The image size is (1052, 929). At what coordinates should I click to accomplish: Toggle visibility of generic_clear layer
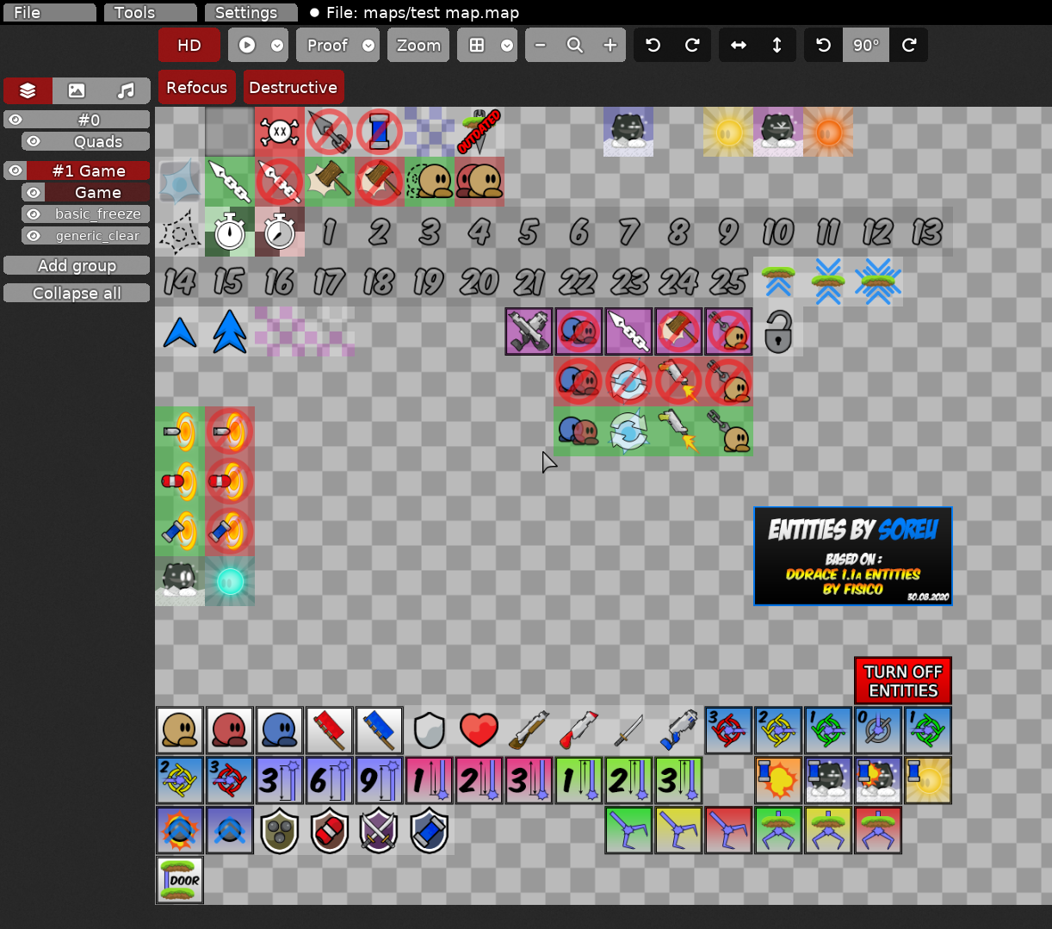(34, 235)
